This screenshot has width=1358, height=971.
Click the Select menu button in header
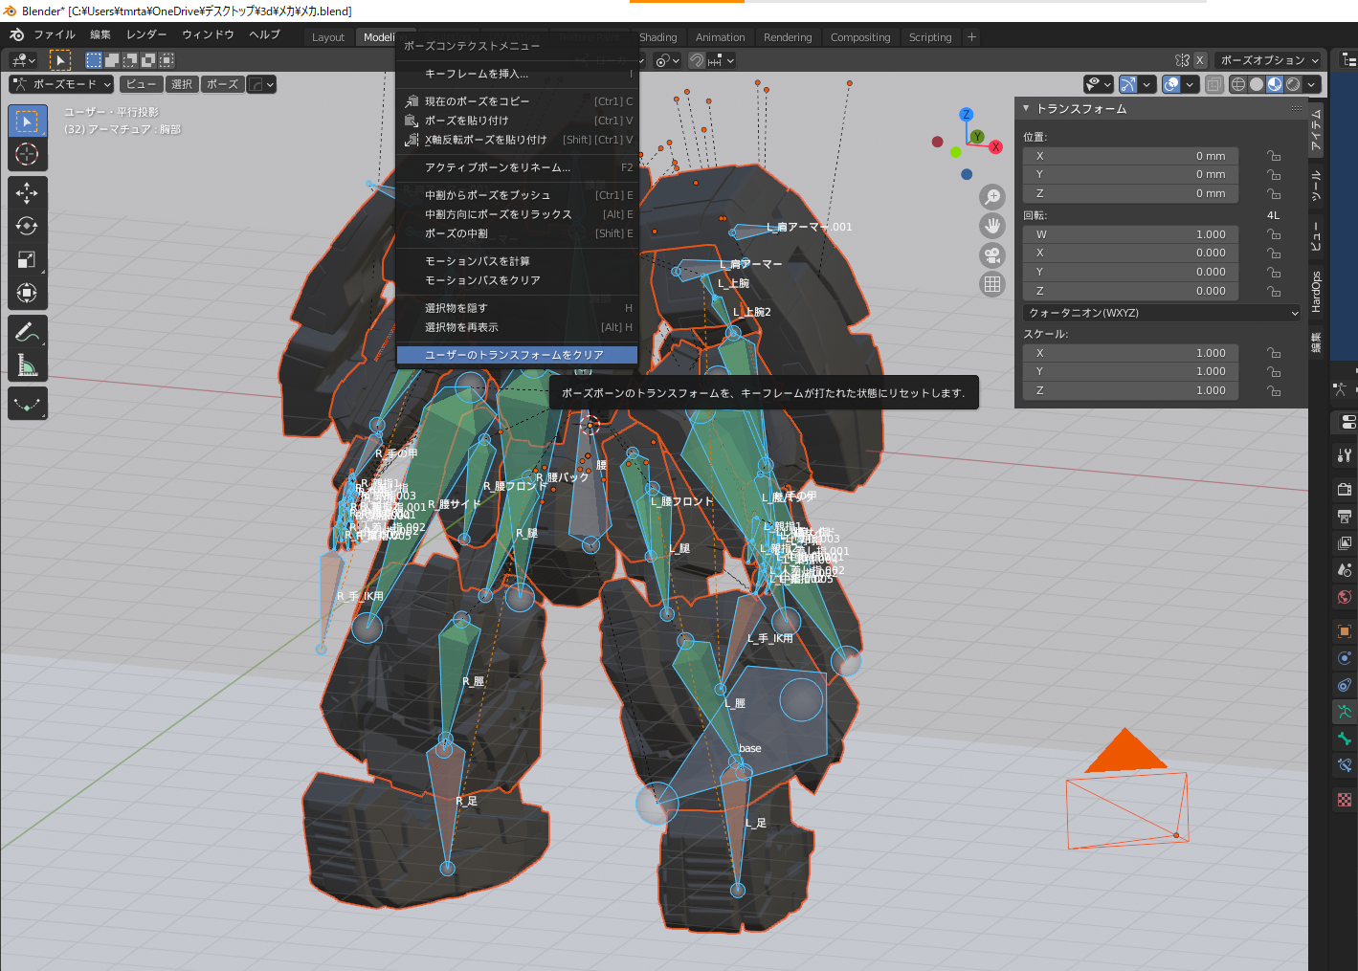[x=182, y=84]
